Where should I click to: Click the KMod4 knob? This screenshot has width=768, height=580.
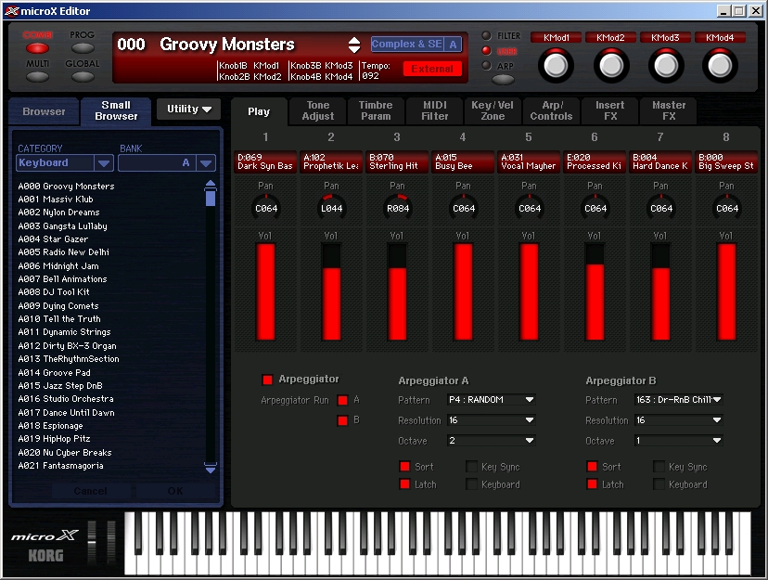720,66
